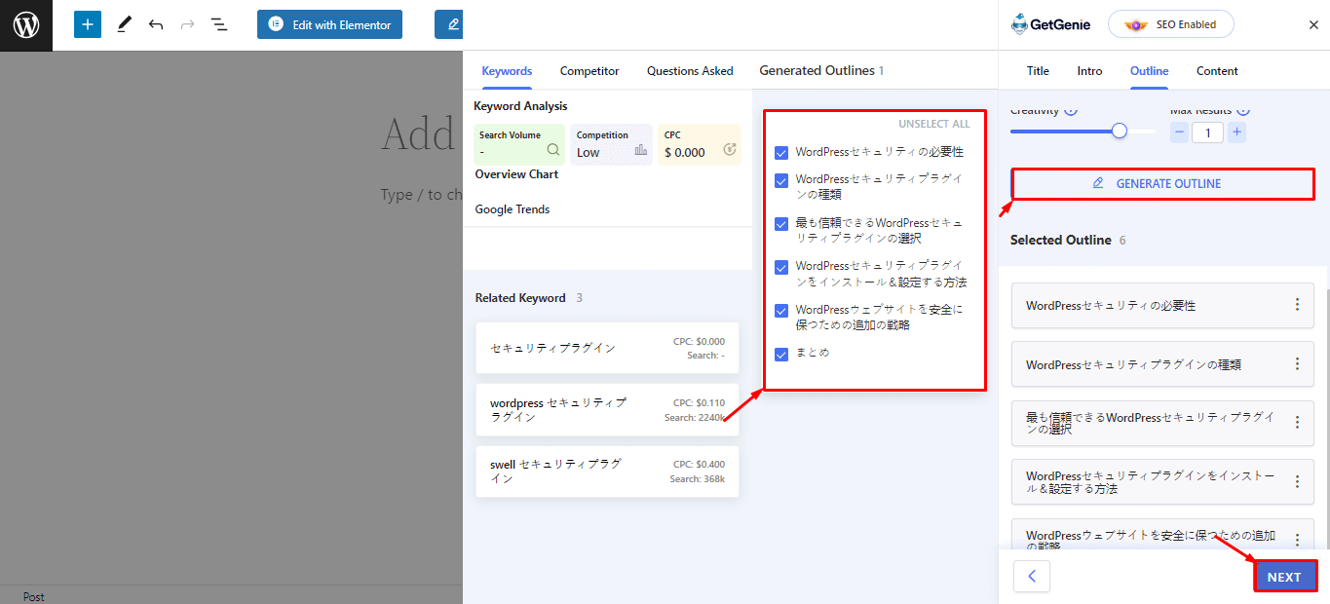The image size is (1330, 604).
Task: Toggle the WordPressセキュリティプラグインの種類 checkbox
Action: 781,180
